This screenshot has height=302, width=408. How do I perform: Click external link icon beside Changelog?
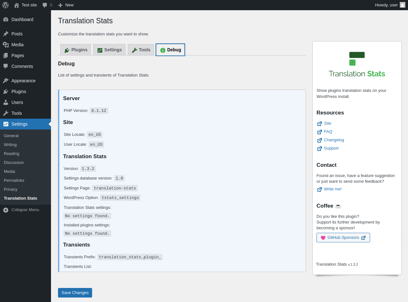[320, 140]
